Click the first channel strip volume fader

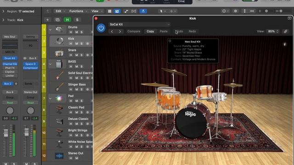click(x=6, y=133)
